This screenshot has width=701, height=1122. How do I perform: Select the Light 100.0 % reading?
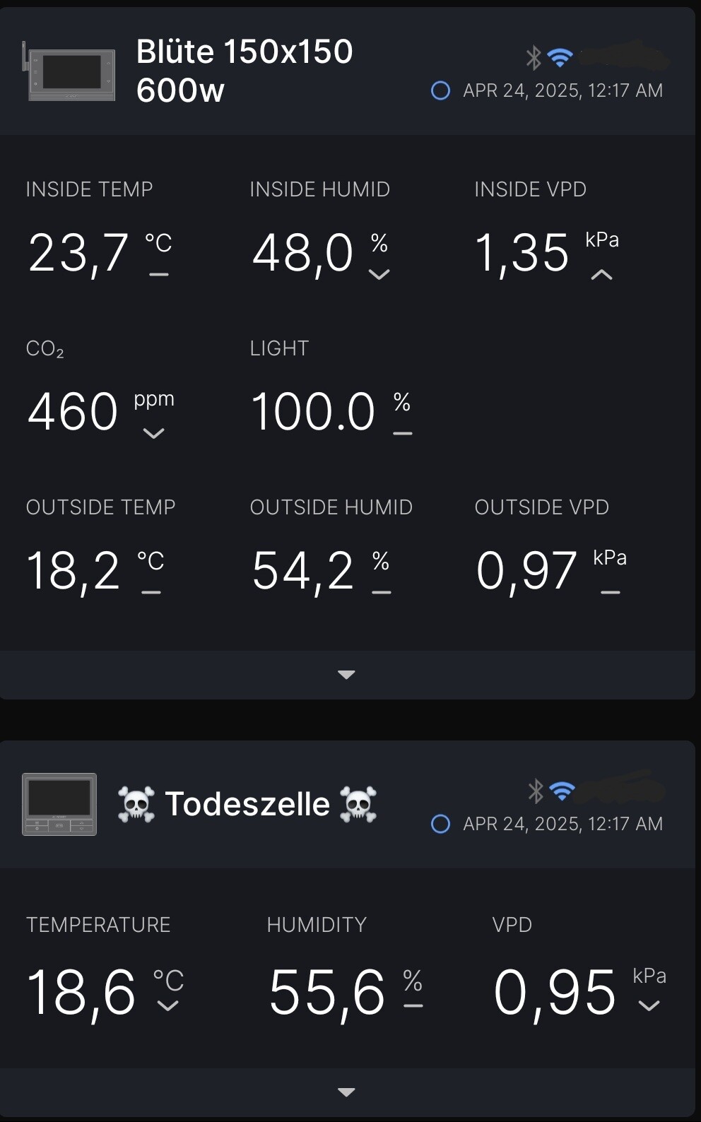(313, 412)
